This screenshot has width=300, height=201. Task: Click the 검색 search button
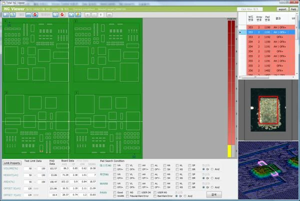click(x=214, y=194)
